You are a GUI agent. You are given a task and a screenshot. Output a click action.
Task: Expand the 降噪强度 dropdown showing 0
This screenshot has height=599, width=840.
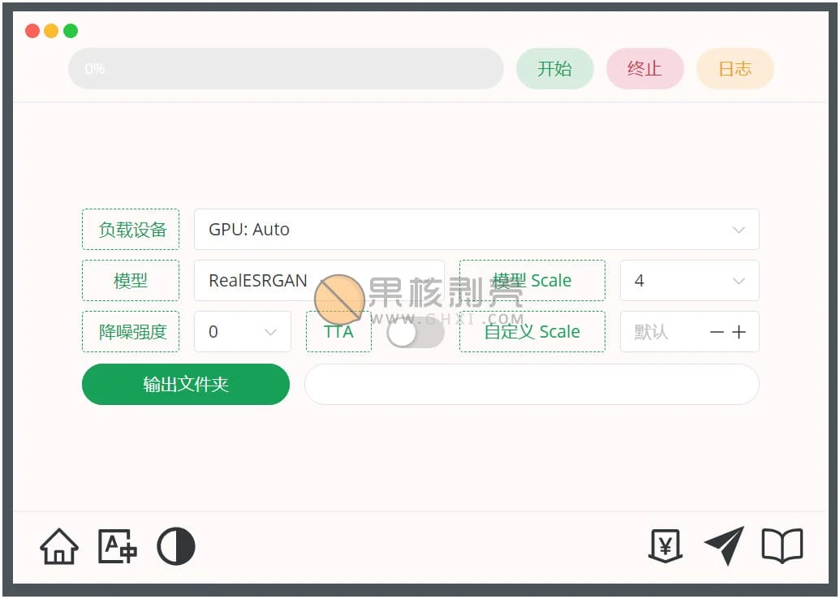(242, 331)
